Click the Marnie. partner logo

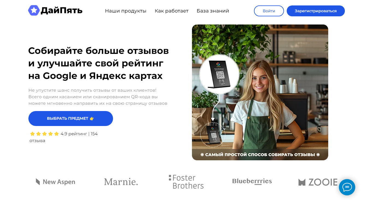121,182
